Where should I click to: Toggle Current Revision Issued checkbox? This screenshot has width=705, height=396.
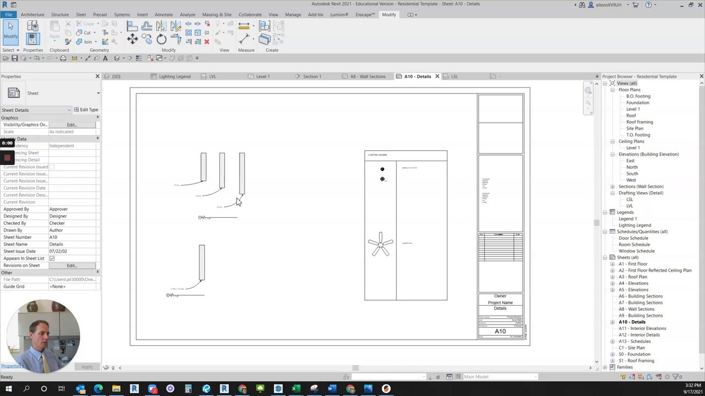52,167
